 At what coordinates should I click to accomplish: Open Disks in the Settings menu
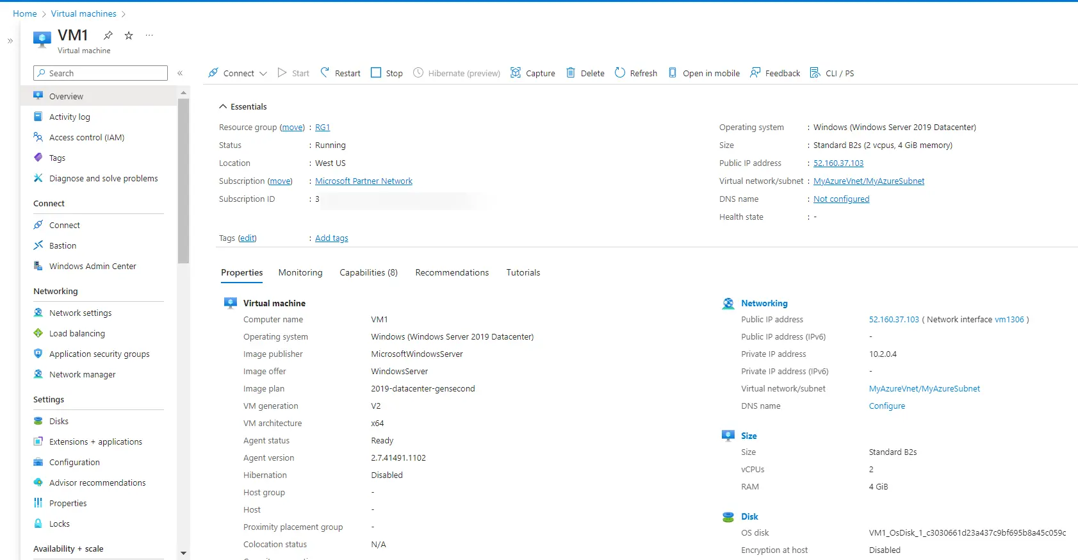pos(59,421)
